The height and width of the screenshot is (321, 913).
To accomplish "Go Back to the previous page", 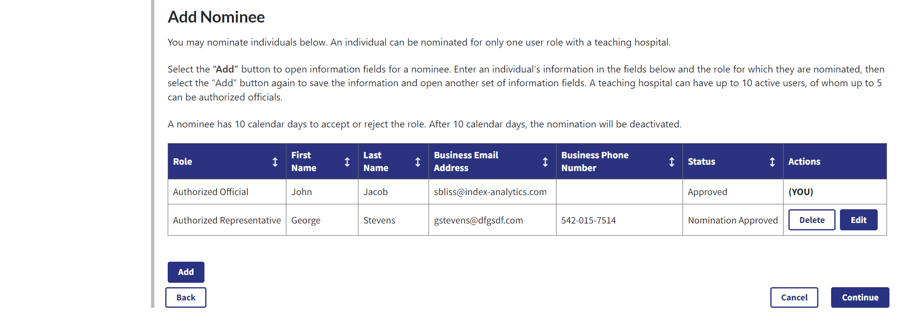I will click(186, 297).
